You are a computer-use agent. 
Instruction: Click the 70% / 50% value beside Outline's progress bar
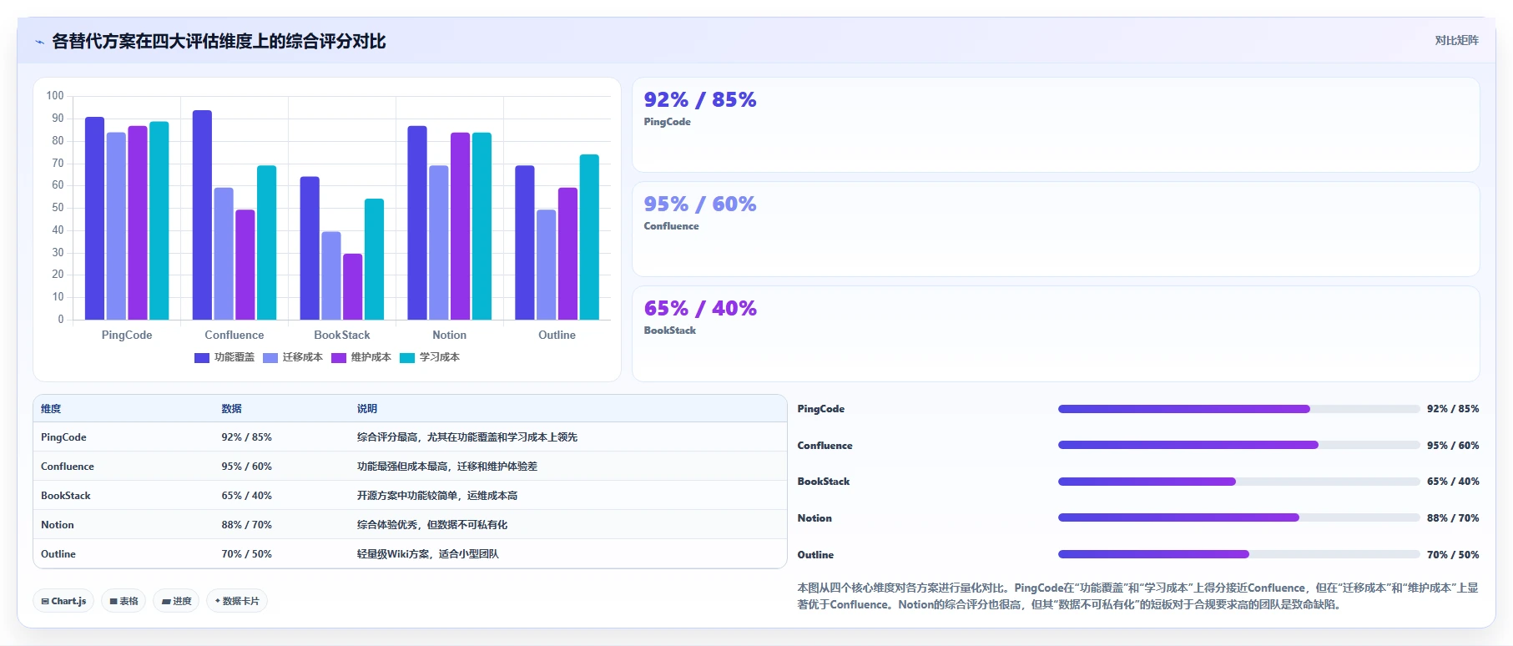click(1453, 555)
